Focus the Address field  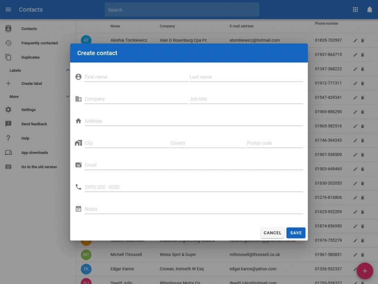[194, 121]
